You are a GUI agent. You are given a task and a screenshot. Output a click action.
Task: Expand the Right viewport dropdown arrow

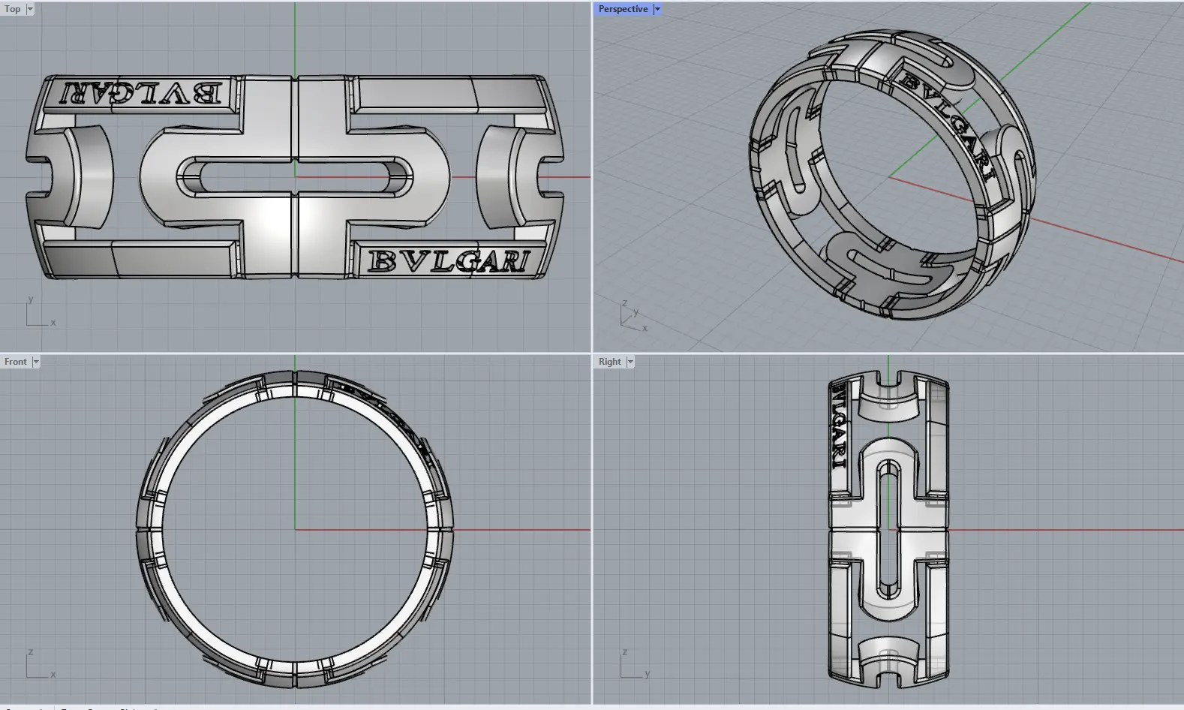click(x=630, y=362)
